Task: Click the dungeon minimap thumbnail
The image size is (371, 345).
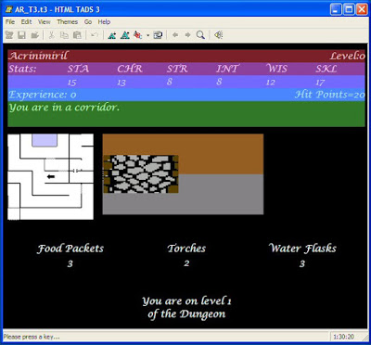Action: coord(50,177)
